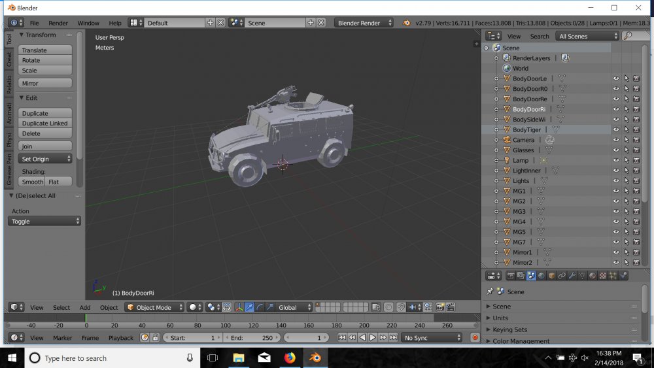Click the World properties tab icon
Screen dimensions: 654x368
(x=542, y=276)
